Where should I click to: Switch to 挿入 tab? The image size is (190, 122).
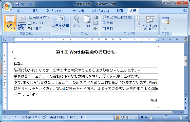click(x=35, y=11)
